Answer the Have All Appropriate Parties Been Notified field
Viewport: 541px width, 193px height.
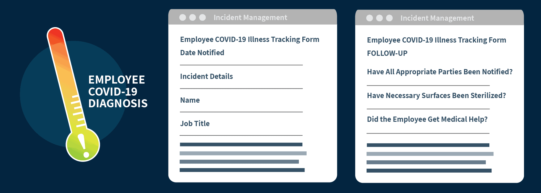tap(428, 85)
